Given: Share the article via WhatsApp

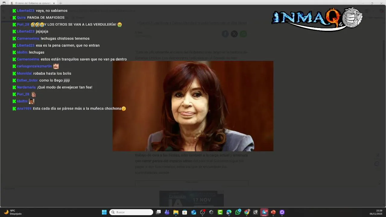Looking at the screenshot, I should pyautogui.click(x=243, y=34).
